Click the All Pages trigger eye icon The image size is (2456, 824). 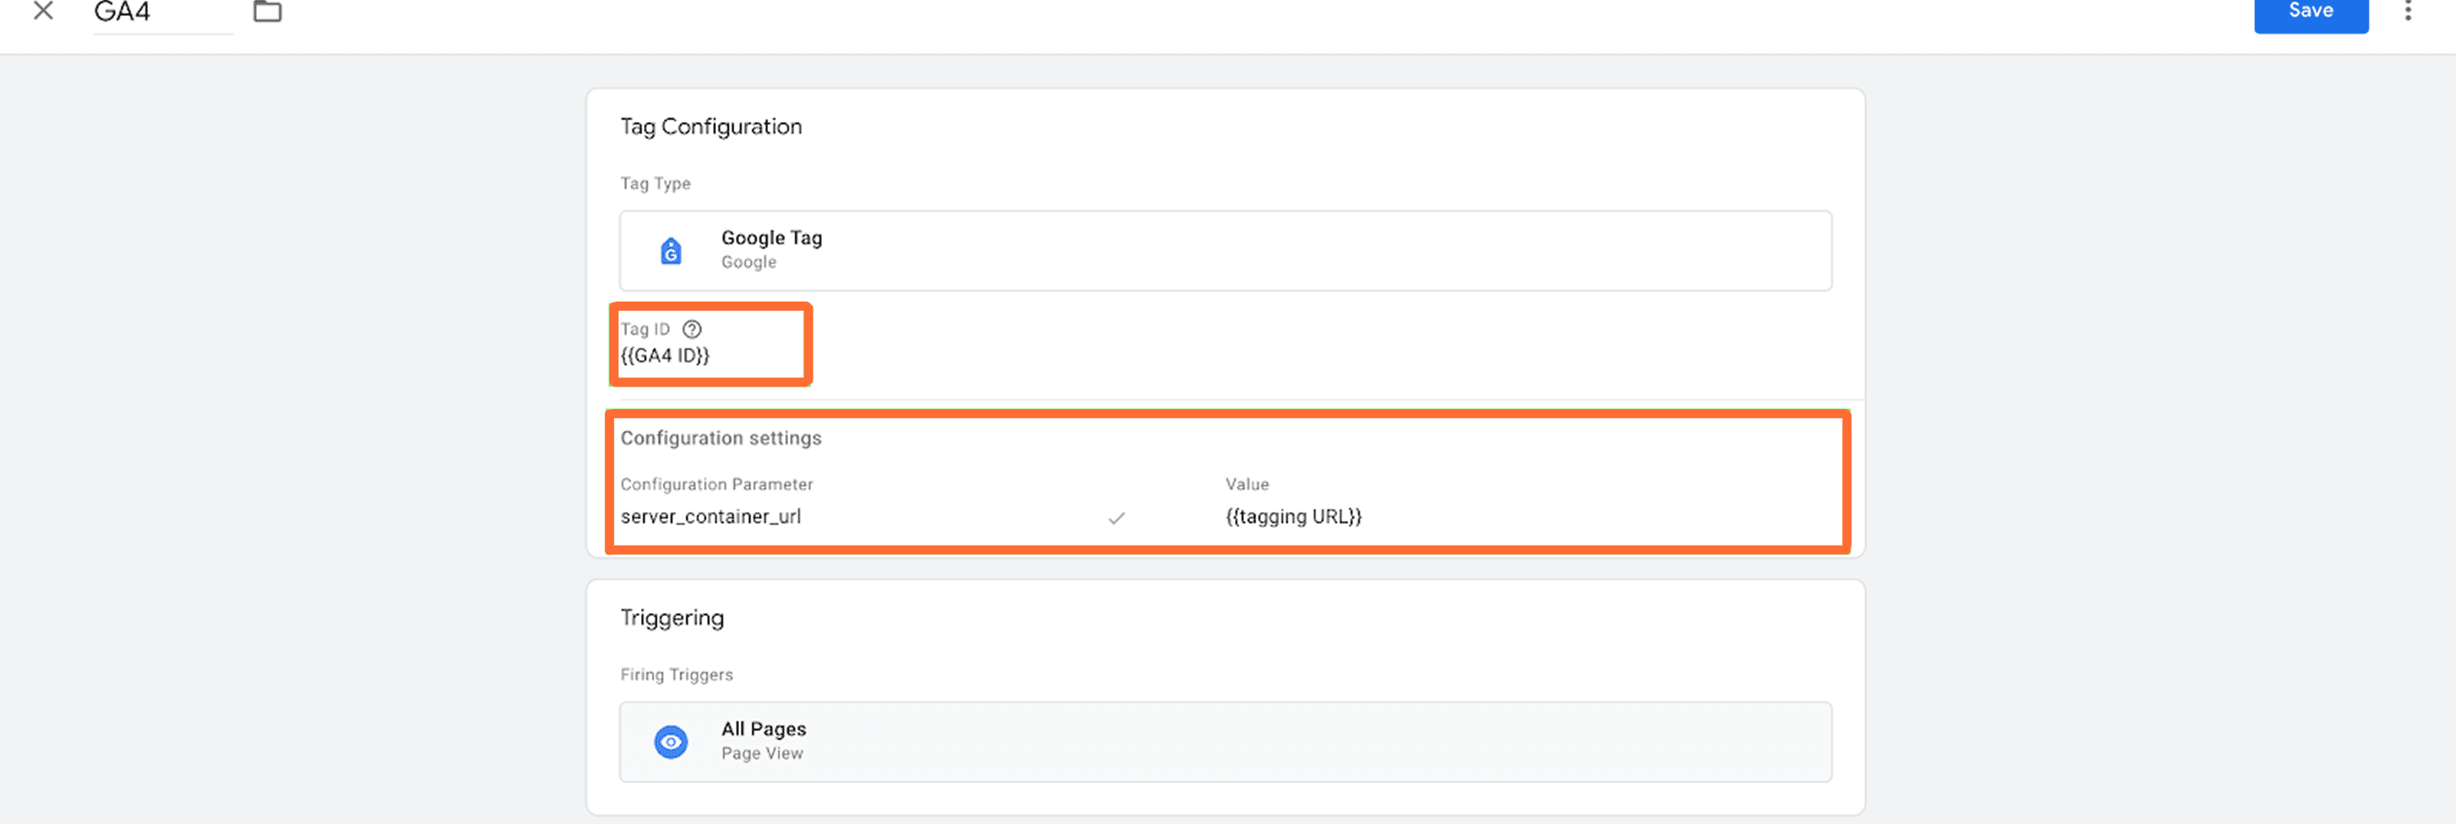(672, 742)
